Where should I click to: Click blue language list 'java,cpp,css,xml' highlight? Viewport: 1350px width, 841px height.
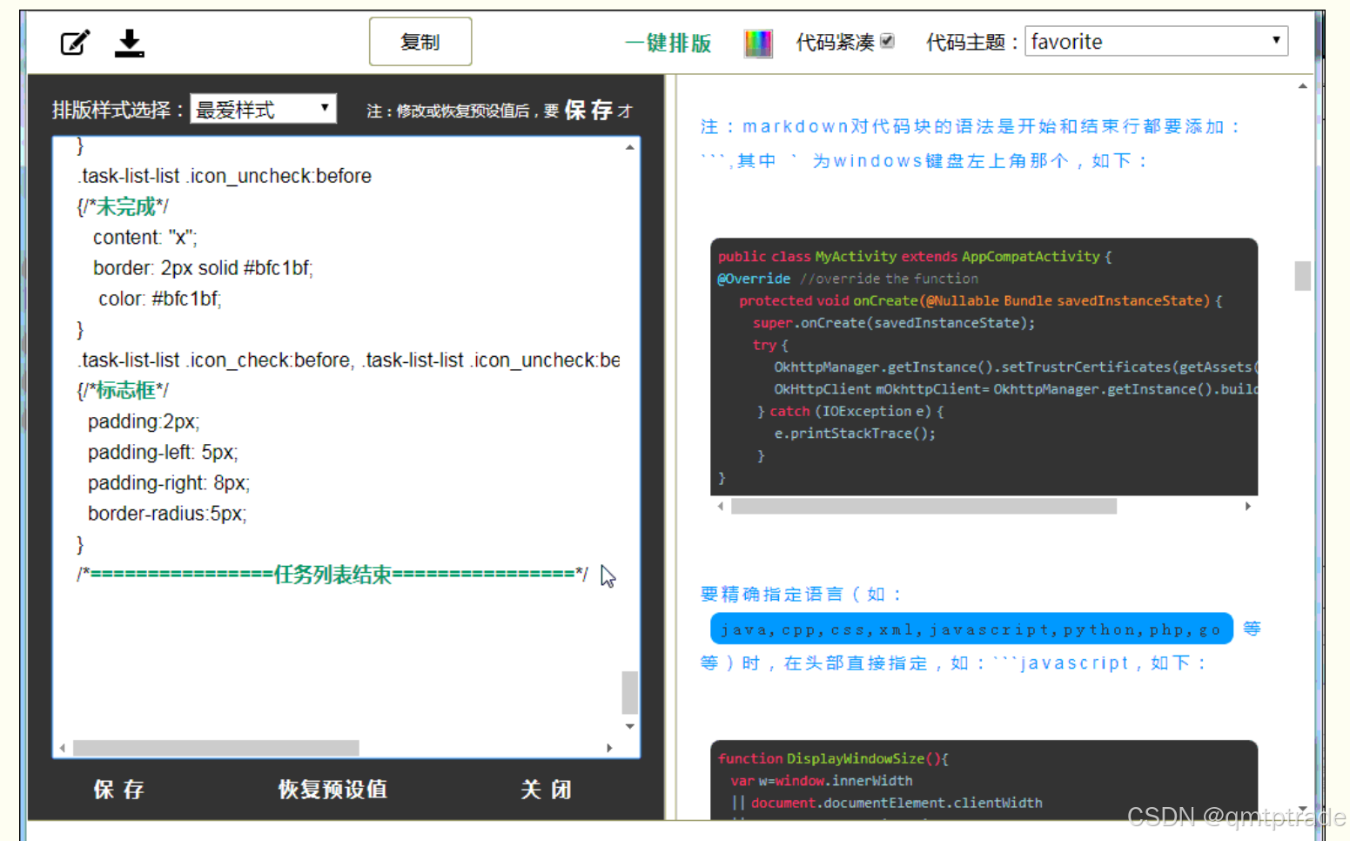pos(971,629)
